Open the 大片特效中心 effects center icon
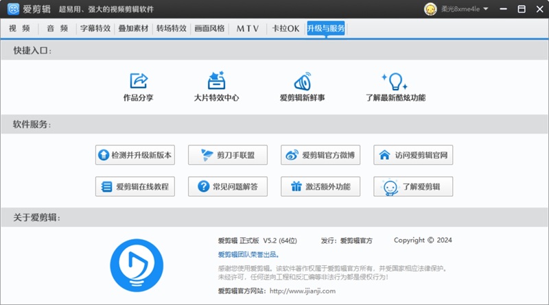549x305 pixels. (x=216, y=80)
